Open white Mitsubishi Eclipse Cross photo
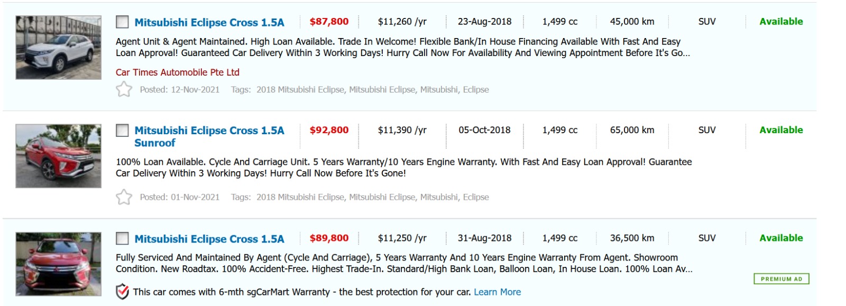 (58, 48)
